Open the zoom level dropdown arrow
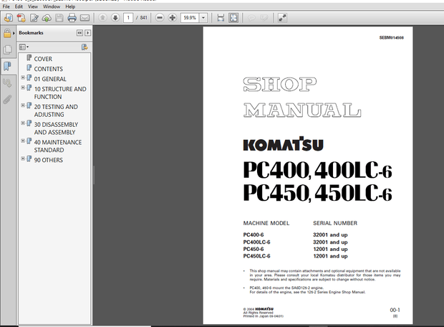The height and width of the screenshot is (327, 444). 203,18
